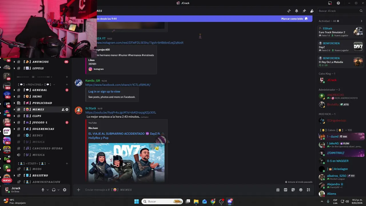This screenshot has height=206, width=366.
Task: Click the NUEVO unread servers pill
Action: pyautogui.click(x=7, y=181)
